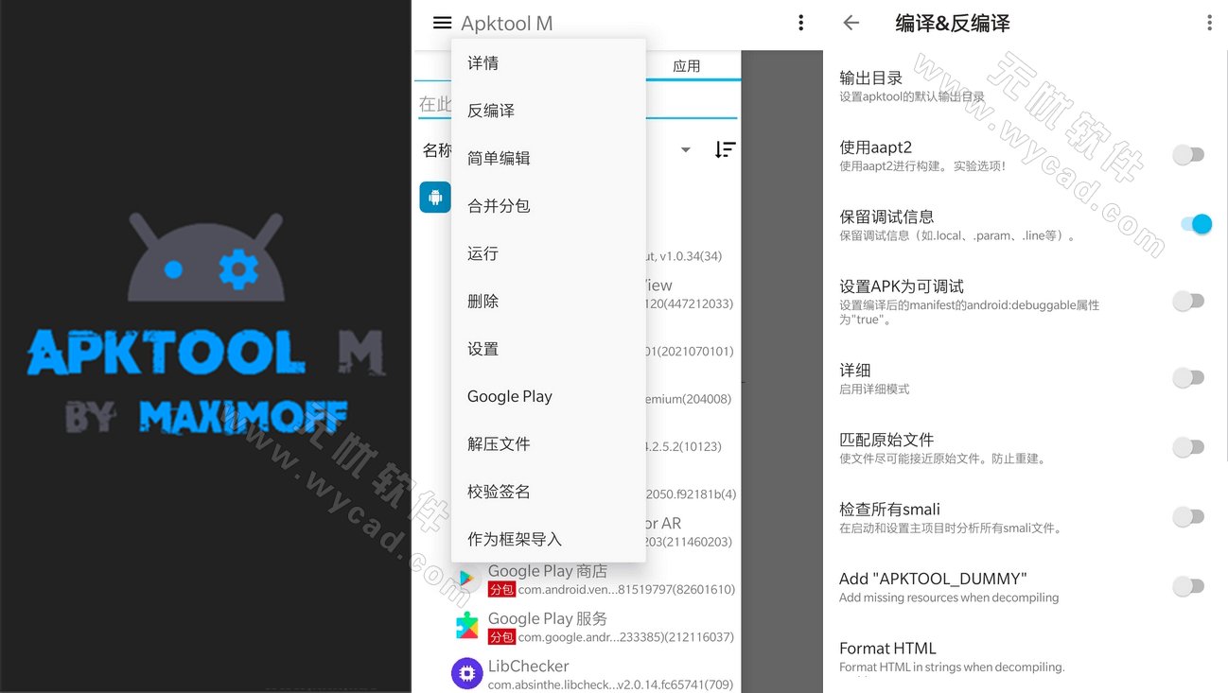
Task: Choose 合并分包 menu entry
Action: coord(549,206)
